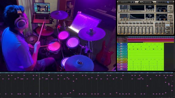175x98 pixels.
Task: Toggle the yellow EQ LED on lower row
Action: pyautogui.click(x=155, y=14)
